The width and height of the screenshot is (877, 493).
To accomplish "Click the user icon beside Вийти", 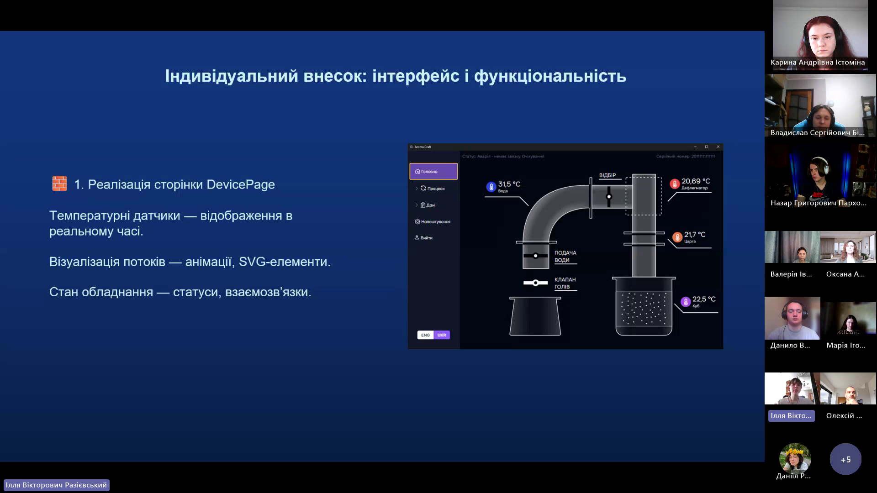I will pos(417,237).
